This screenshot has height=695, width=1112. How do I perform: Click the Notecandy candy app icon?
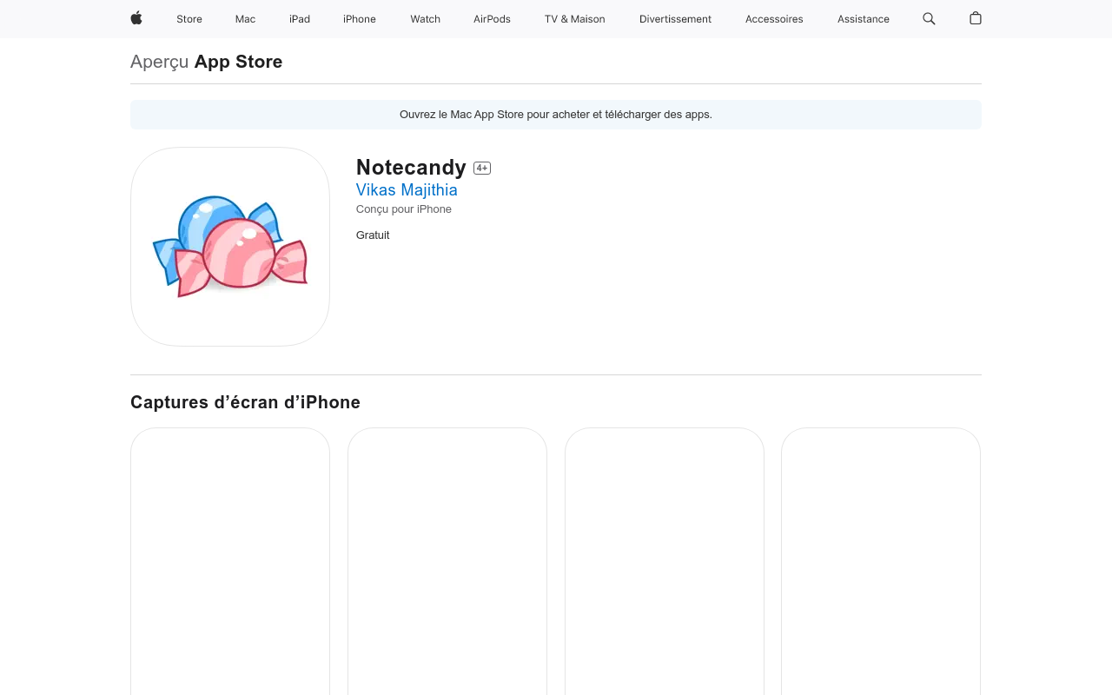click(x=230, y=247)
